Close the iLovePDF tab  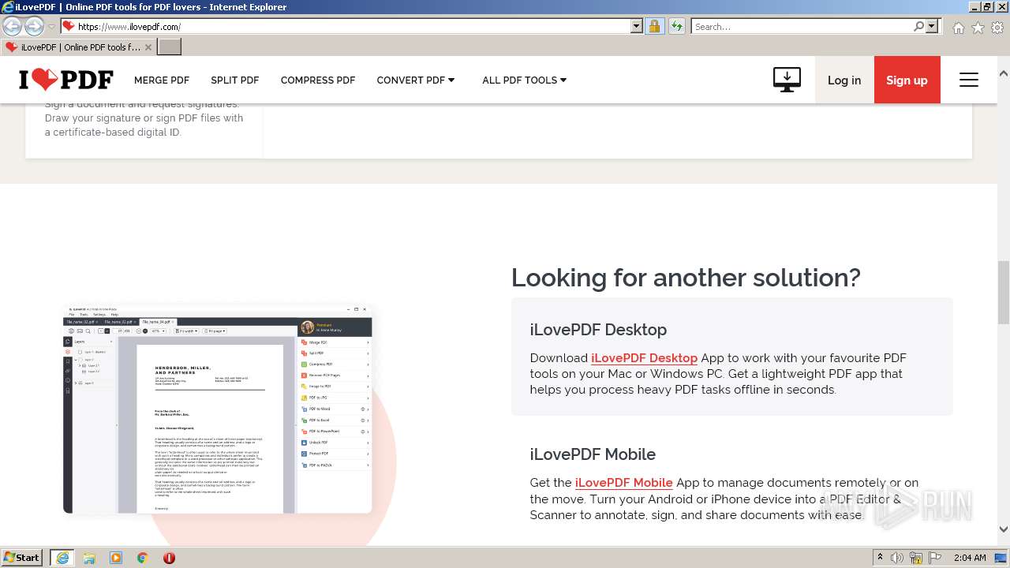click(148, 47)
